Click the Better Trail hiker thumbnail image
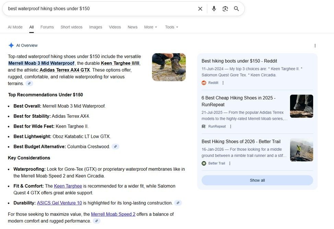 [302, 150]
